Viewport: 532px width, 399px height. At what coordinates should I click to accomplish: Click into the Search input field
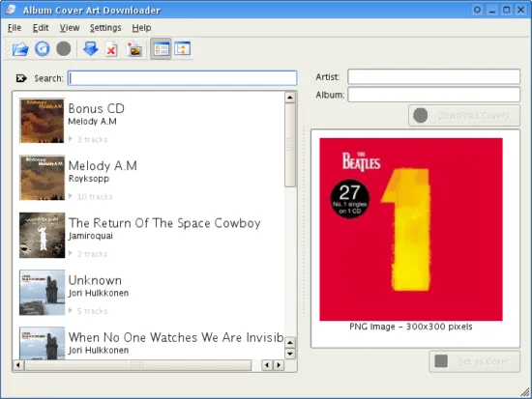pyautogui.click(x=183, y=78)
